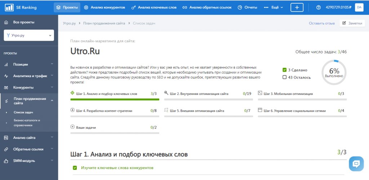Viewport: 369px width, 180px height.
Task: Open the Анализ конкурентов top menu
Action: click(x=104, y=8)
